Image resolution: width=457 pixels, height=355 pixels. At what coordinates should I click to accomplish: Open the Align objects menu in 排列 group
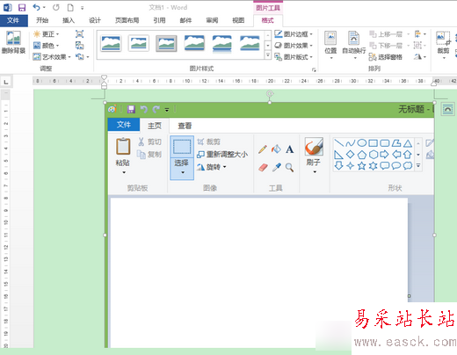420,34
